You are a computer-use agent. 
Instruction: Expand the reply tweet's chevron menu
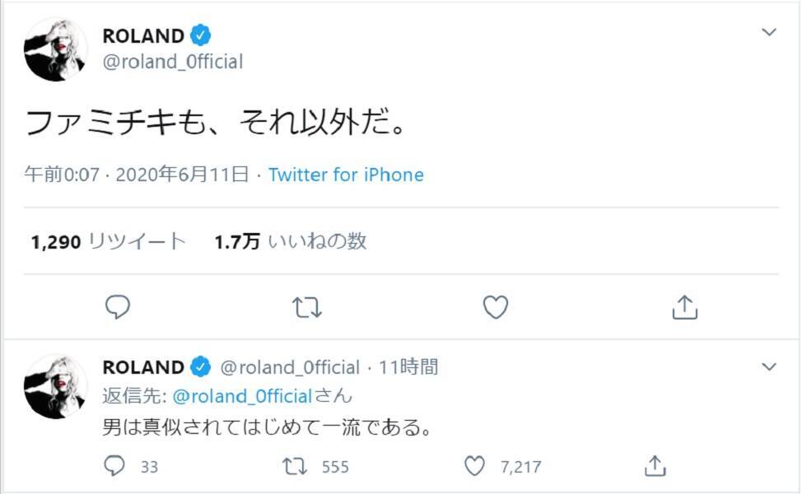pos(769,366)
